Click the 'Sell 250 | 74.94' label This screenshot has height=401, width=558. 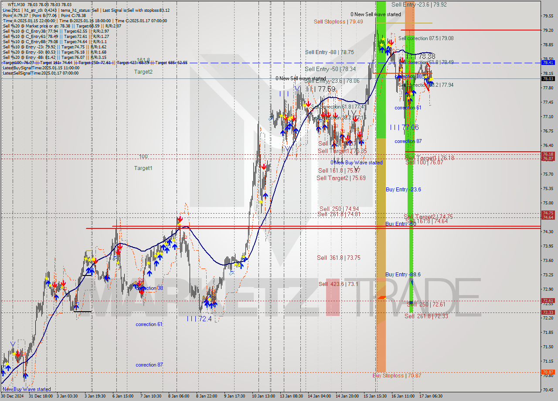pyautogui.click(x=339, y=209)
